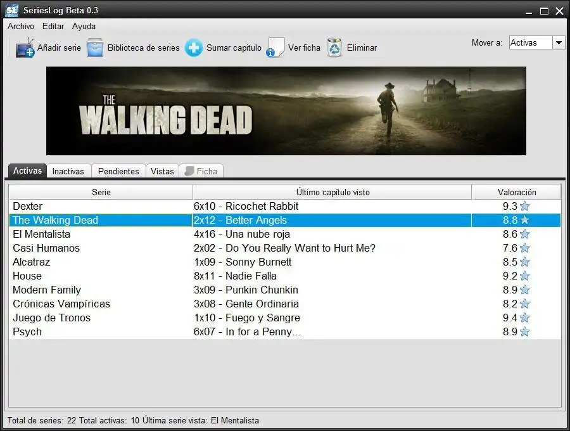Click episode 1x10 - Fuego y Sangre
This screenshot has width=570, height=431.
[247, 318]
